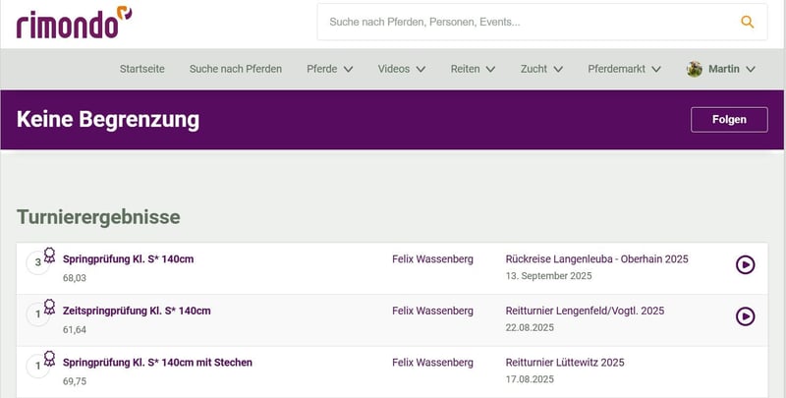Click the 3rd place rosette icon

tap(48, 256)
